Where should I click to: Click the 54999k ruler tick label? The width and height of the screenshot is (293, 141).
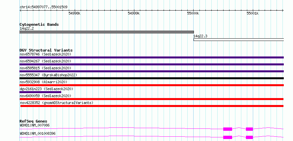point(134,13)
